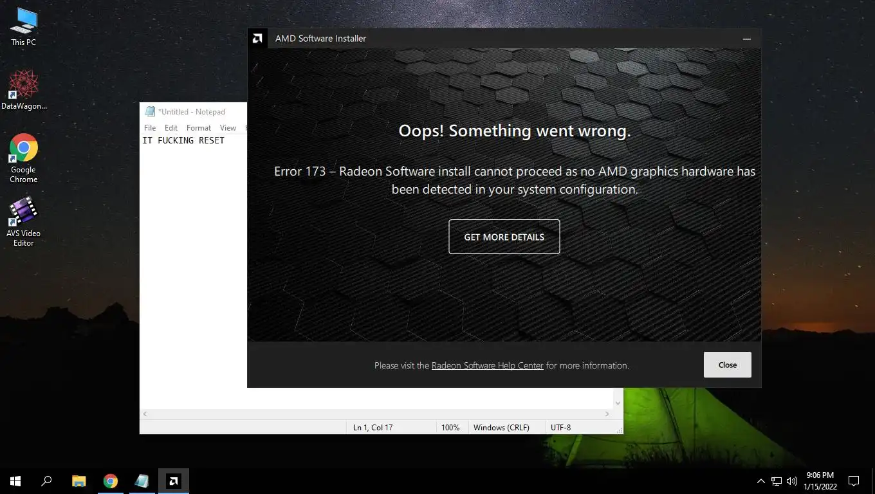Open AVS Video Editor shortcut

pos(23,222)
